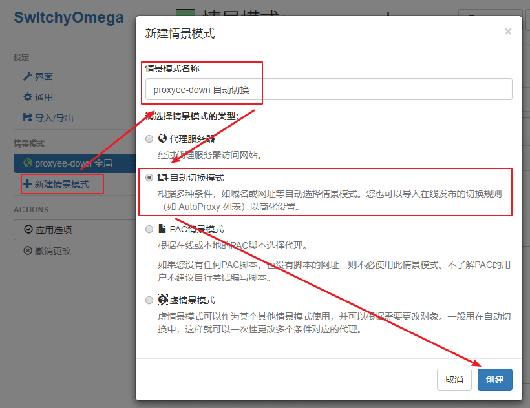Click the plus icon for 新建情景模式
The height and width of the screenshot is (408, 530).
coord(27,184)
